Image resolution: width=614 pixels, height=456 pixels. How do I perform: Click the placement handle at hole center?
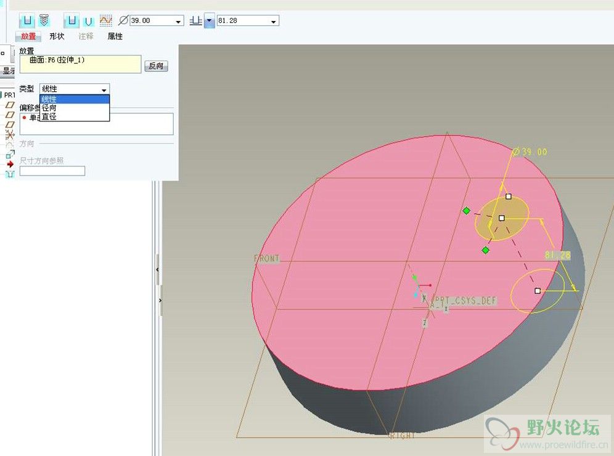click(502, 218)
